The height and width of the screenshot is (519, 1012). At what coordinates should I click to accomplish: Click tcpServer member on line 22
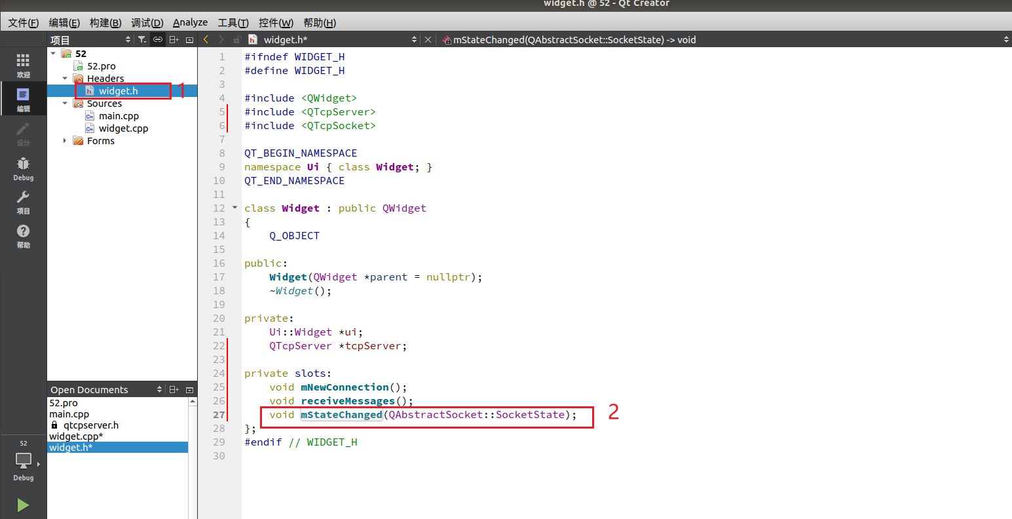pyautogui.click(x=373, y=346)
